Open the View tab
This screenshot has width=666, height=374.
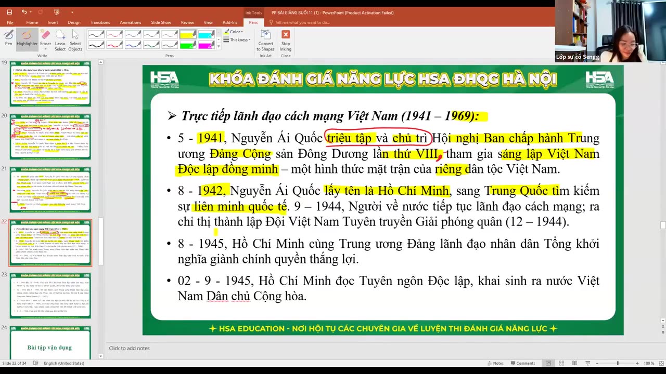[x=208, y=22]
